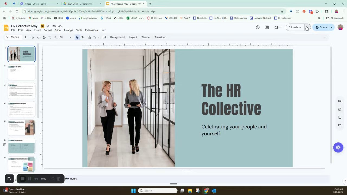Screen dimensions: 347x195
Task: Click the Transition button
Action: [x=160, y=37]
